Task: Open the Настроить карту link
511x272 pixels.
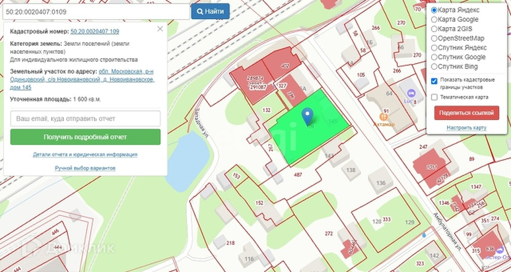Action: pos(466,127)
